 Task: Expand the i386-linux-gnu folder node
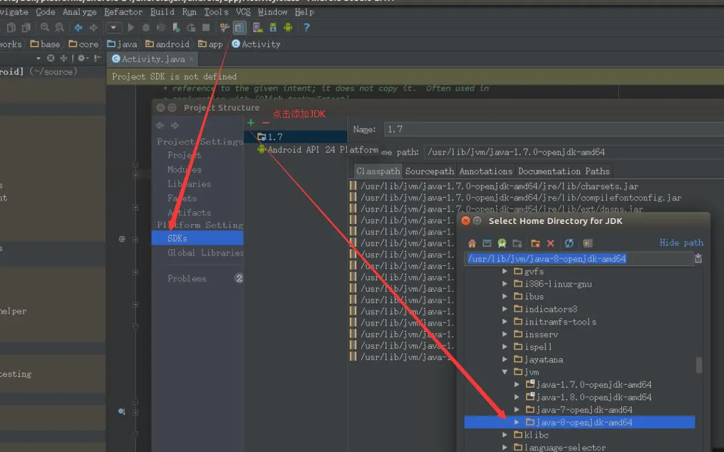(505, 284)
